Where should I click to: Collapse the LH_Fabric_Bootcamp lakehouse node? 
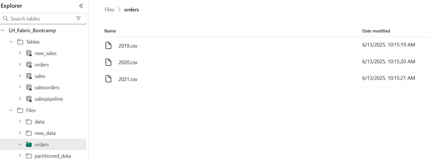point(3,31)
